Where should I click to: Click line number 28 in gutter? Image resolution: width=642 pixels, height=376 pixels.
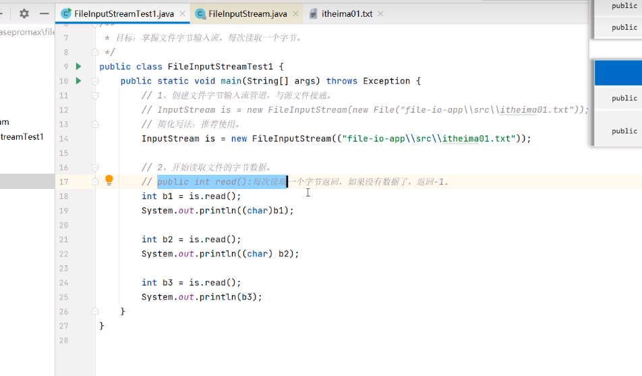[x=63, y=340]
